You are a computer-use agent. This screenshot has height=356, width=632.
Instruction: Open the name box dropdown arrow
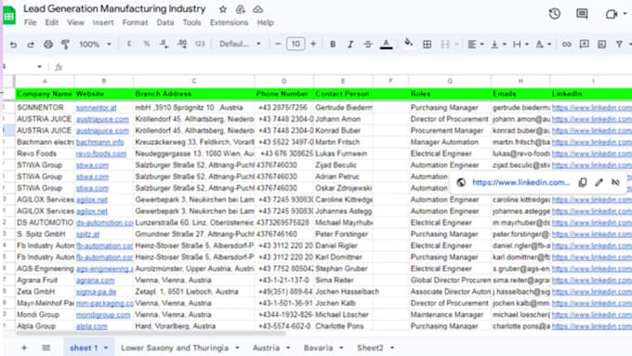[x=39, y=67]
